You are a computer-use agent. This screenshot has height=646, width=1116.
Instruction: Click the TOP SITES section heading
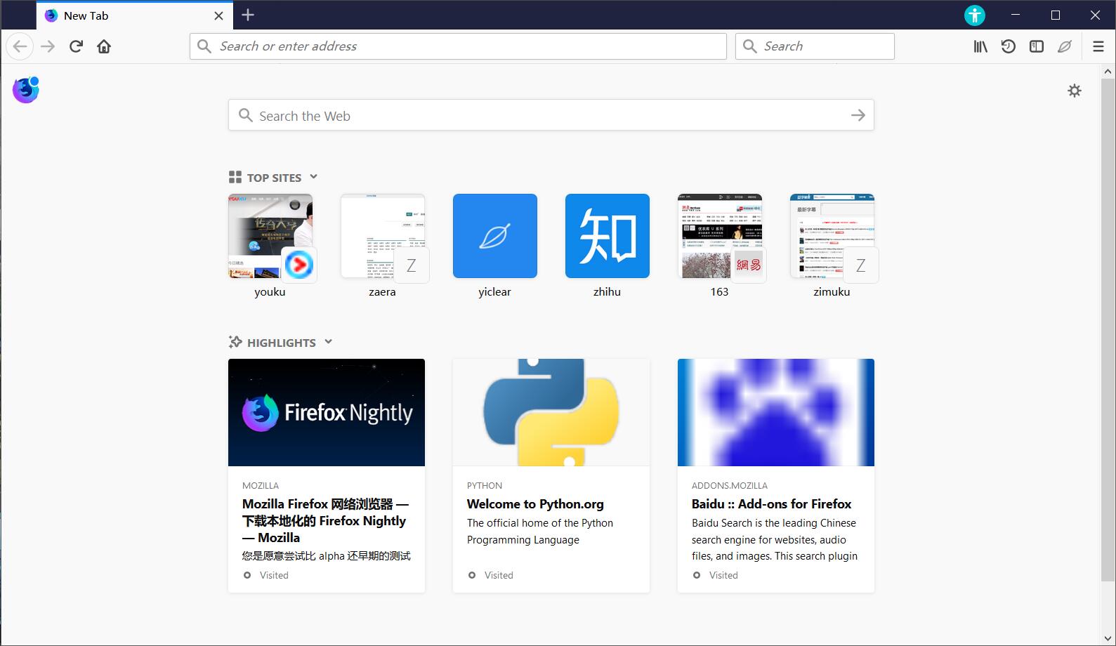(274, 178)
